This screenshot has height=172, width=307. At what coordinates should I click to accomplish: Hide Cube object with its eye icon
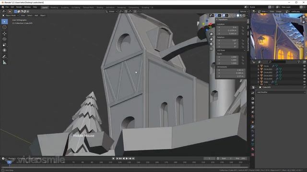tap(304, 82)
